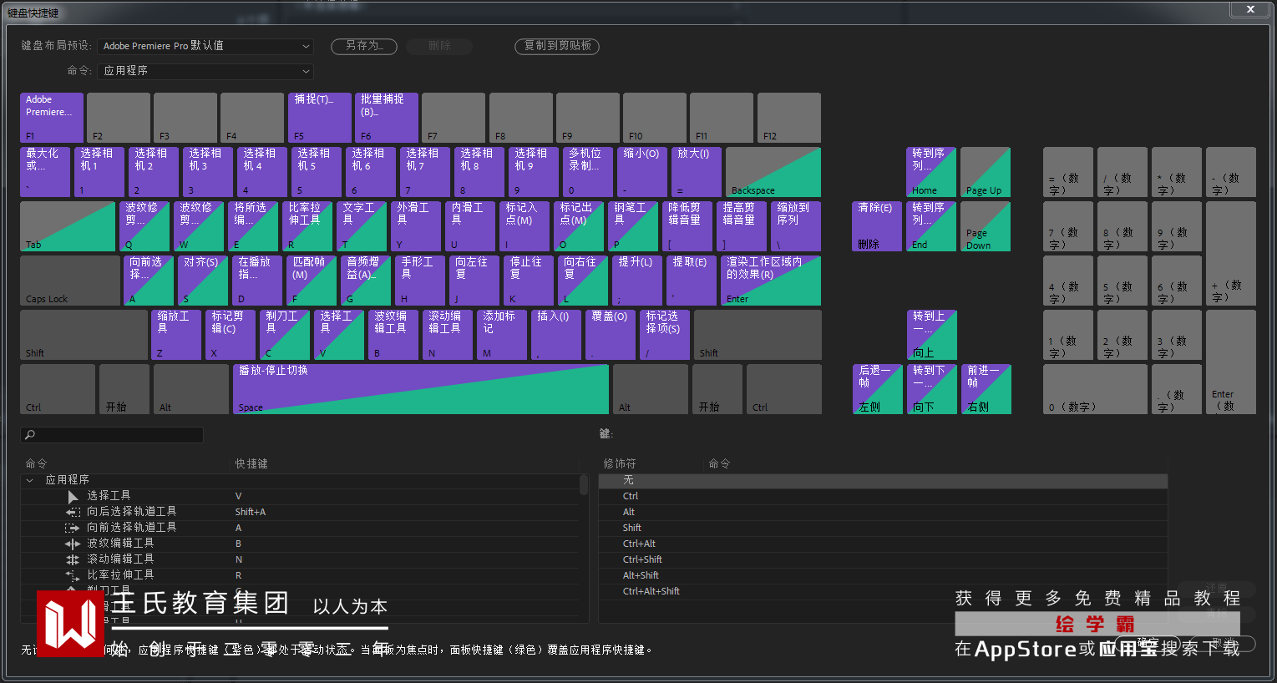Click the 匹配帧 F key
The width and height of the screenshot is (1277, 683).
click(312, 281)
